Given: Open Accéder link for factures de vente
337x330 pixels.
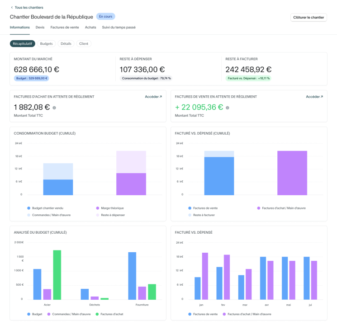Looking at the screenshot, I should [314, 97].
